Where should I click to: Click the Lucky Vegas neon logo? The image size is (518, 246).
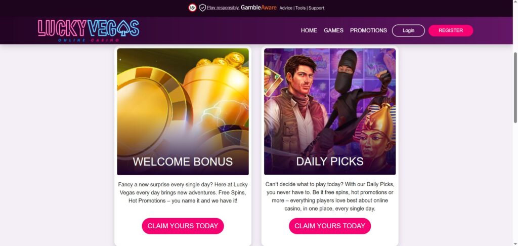coord(89,30)
